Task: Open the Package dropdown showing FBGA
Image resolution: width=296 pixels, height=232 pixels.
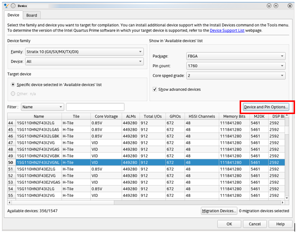Action: tap(235, 56)
